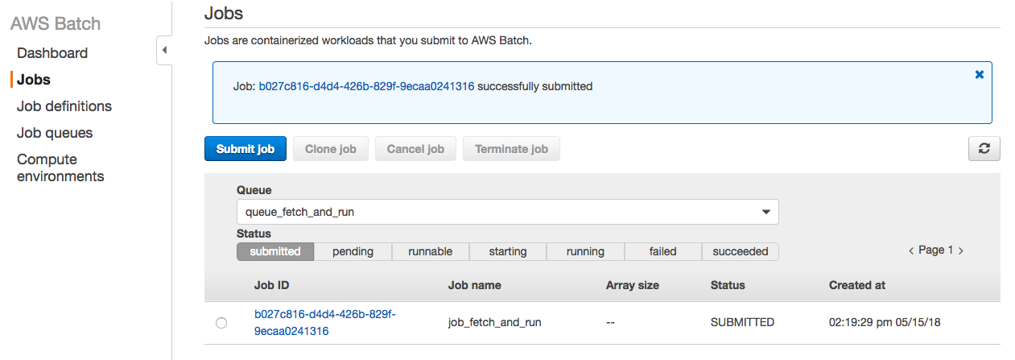View succeeded jobs status filter
This screenshot has width=1015, height=360.
tap(740, 251)
